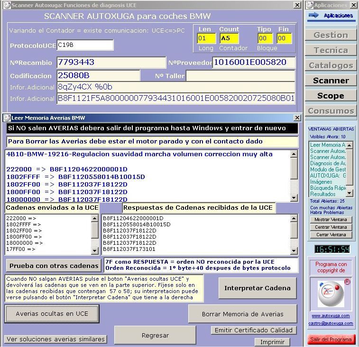Select sent string 17FF00 in Cadenas enviadas
Viewport: 359px width, 347px height.
(21, 249)
